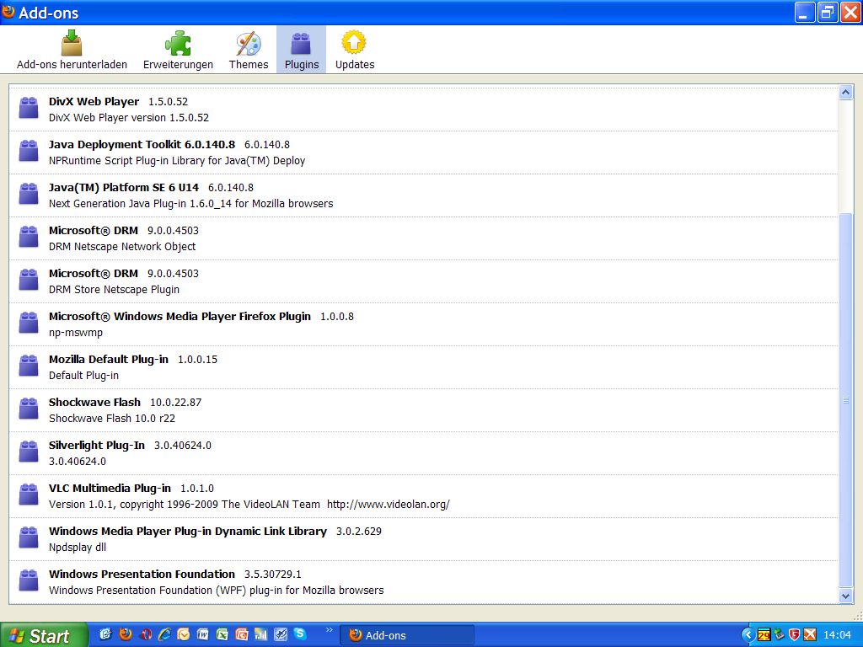Click Windows Media Player Plug-in Dynamic Link Library
The width and height of the screenshot is (863, 647).
pyautogui.click(x=188, y=531)
